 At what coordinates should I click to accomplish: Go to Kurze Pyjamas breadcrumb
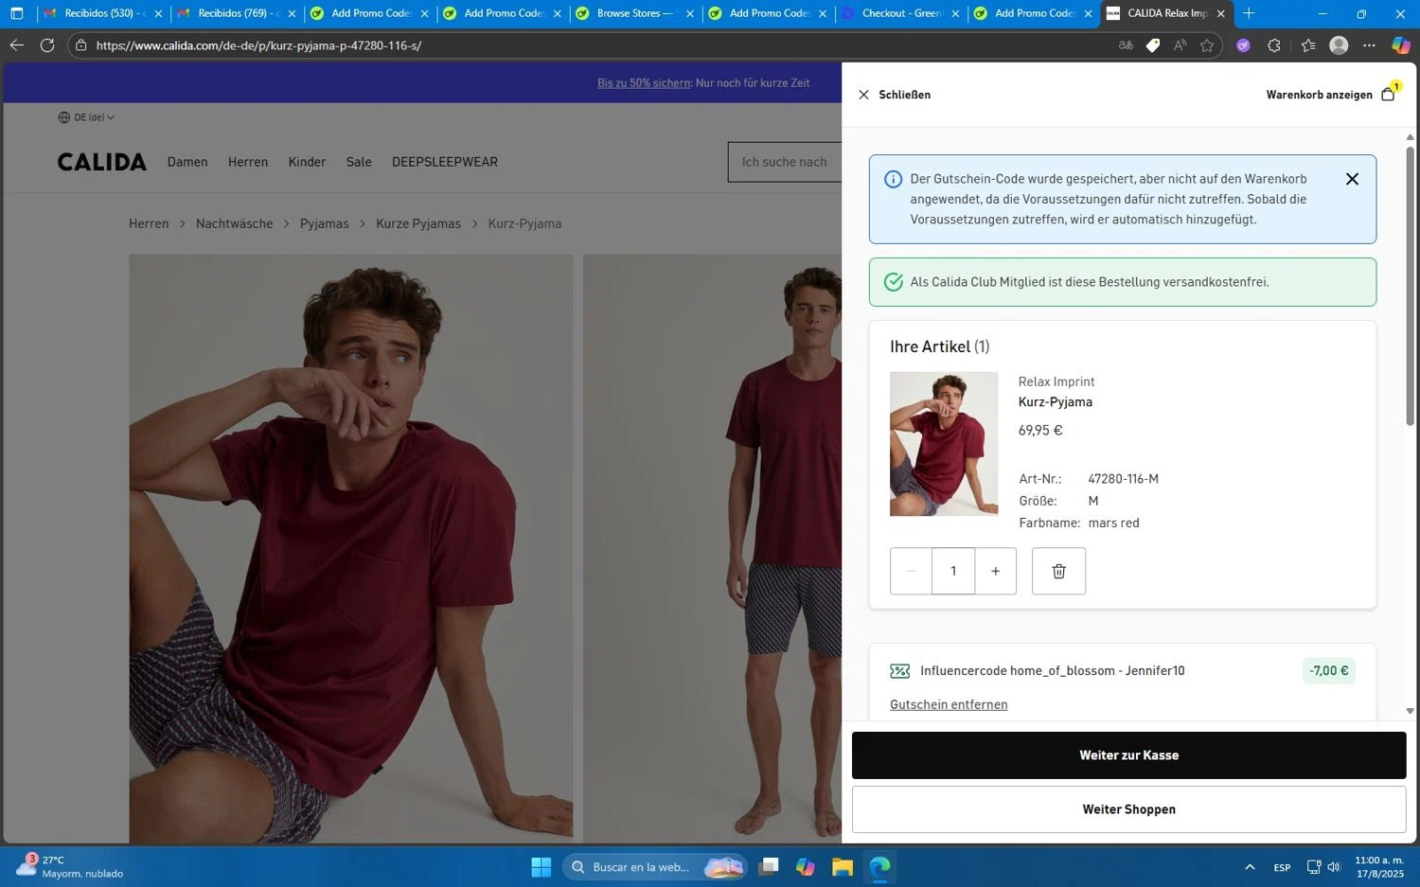(417, 223)
